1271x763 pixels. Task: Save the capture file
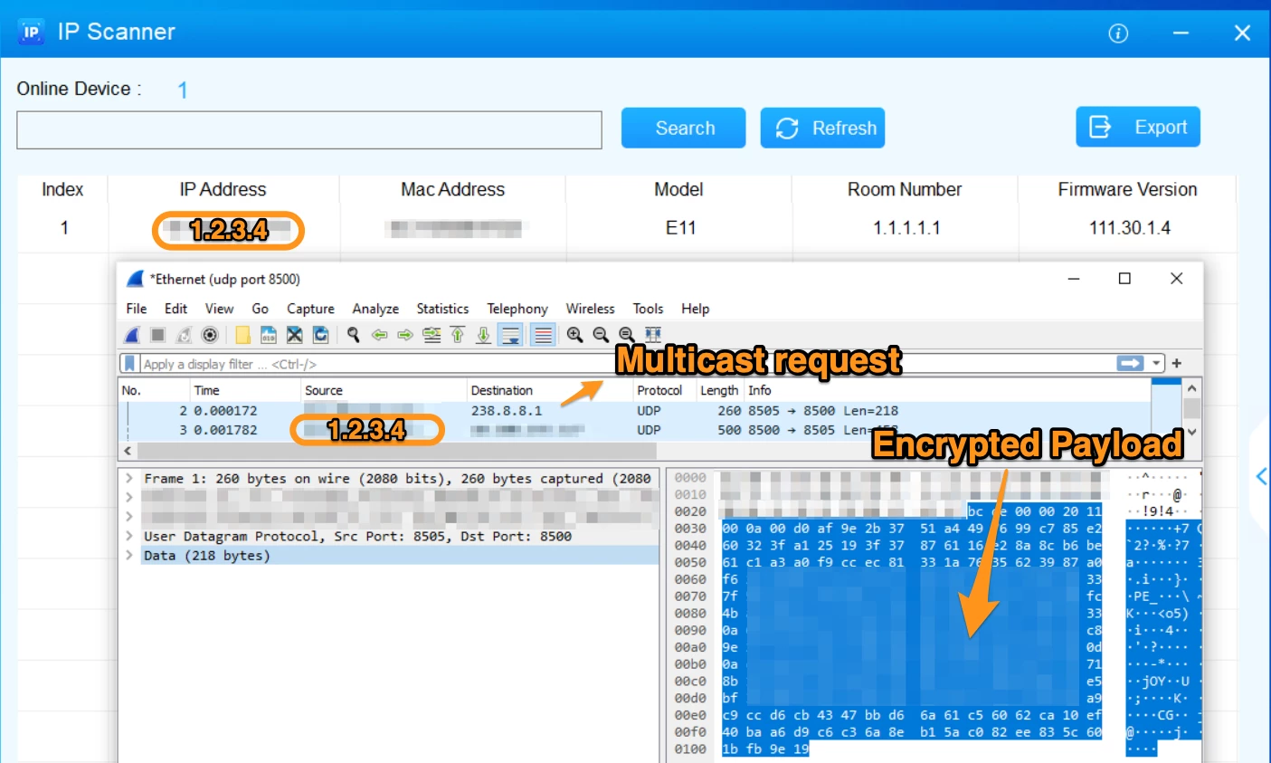[268, 334]
